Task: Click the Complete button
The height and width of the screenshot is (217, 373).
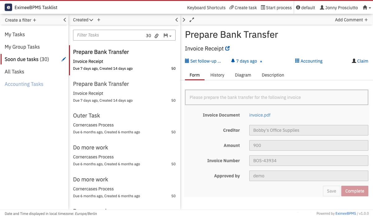Action: (x=355, y=191)
